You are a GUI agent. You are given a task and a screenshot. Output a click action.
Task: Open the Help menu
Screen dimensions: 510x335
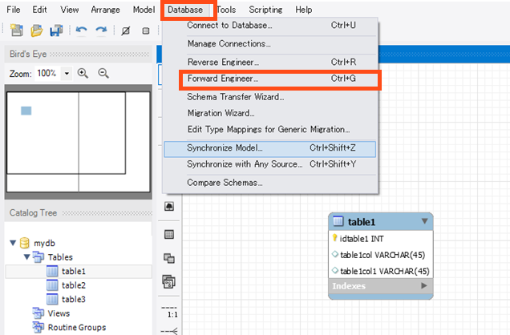click(304, 10)
